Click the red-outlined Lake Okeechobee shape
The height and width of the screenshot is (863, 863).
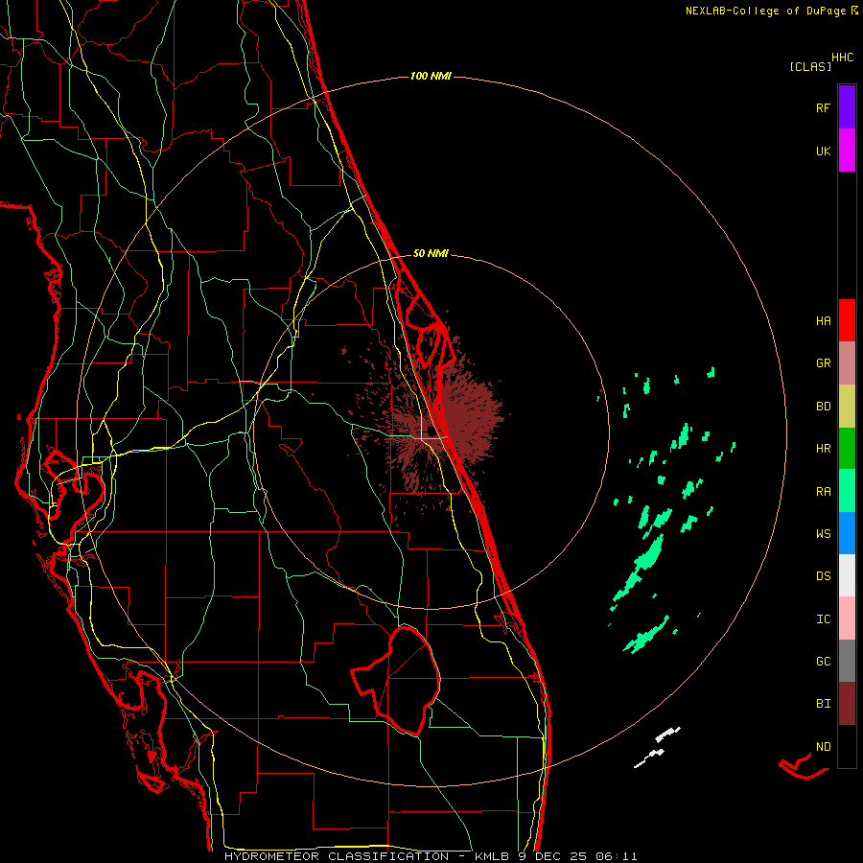click(397, 681)
